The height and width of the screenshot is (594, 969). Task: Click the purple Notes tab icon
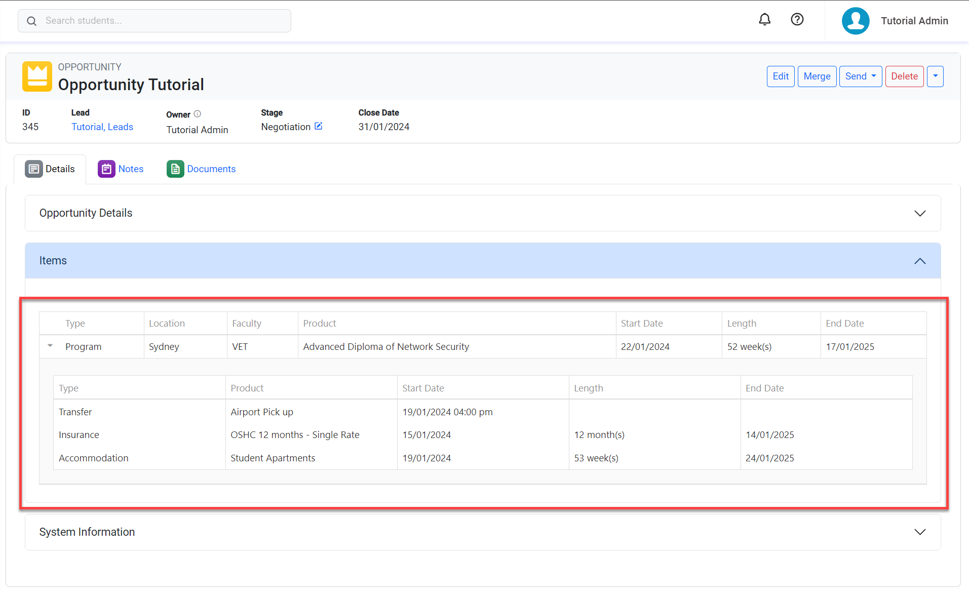pos(106,169)
